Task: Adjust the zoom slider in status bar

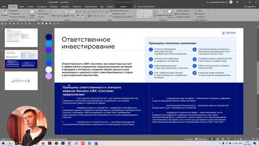Action: [240, 139]
